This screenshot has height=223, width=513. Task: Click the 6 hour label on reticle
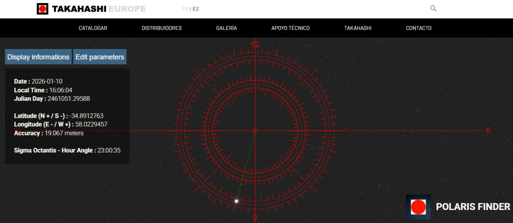(x=488, y=130)
